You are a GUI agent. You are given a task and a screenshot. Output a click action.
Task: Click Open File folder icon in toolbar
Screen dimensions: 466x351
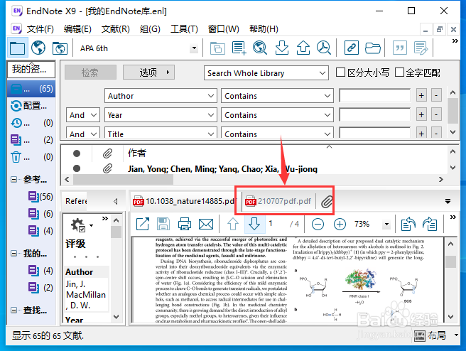373,48
